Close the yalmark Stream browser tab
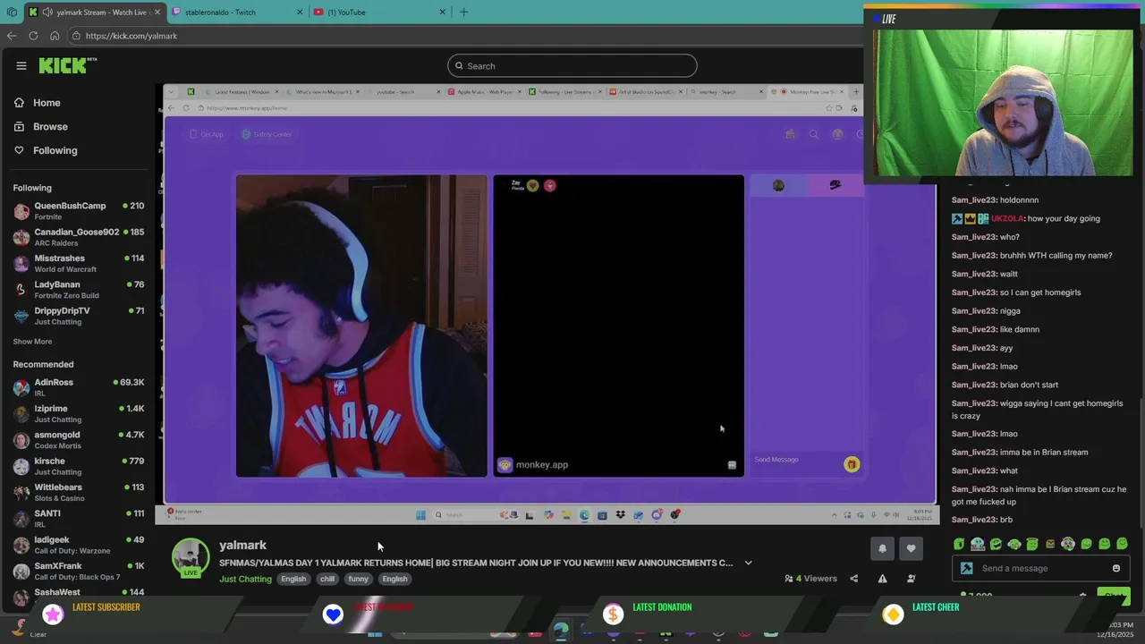 click(x=157, y=12)
